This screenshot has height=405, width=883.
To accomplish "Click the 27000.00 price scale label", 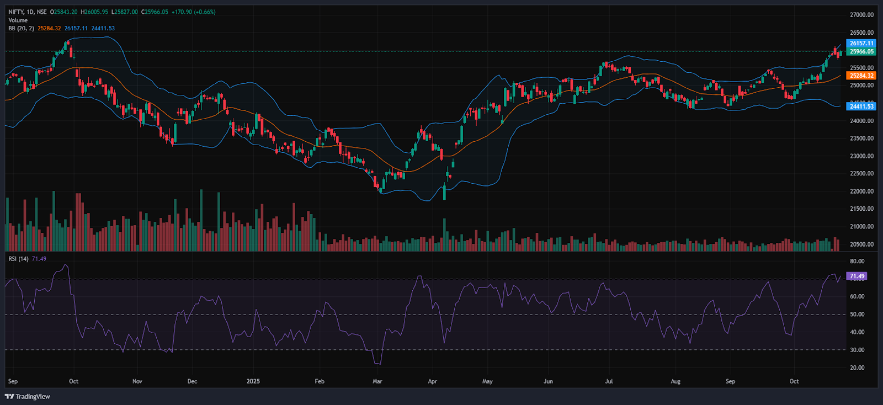I will point(861,15).
